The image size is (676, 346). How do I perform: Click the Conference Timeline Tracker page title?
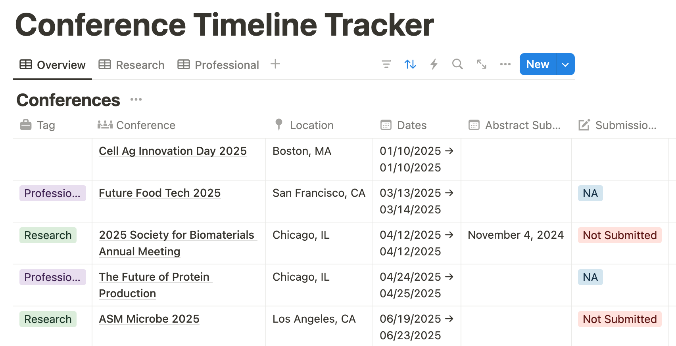pos(225,25)
